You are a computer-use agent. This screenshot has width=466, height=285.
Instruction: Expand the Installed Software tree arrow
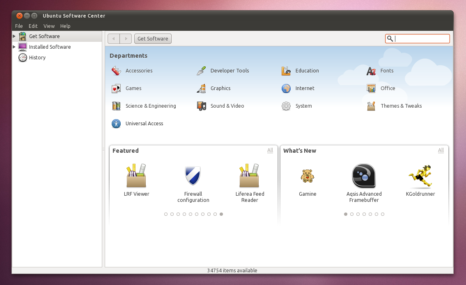14,47
